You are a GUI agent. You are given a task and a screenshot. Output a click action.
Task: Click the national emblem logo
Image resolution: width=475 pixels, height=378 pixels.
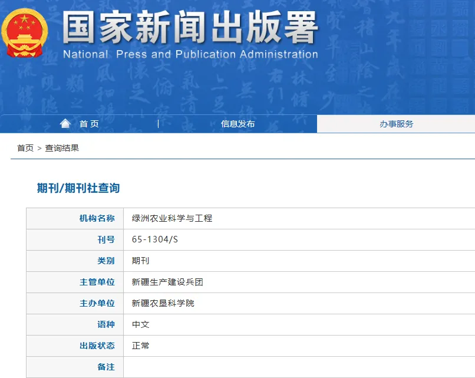tap(25, 33)
